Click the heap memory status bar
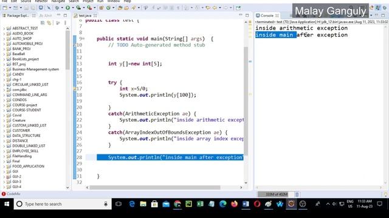 276,194
